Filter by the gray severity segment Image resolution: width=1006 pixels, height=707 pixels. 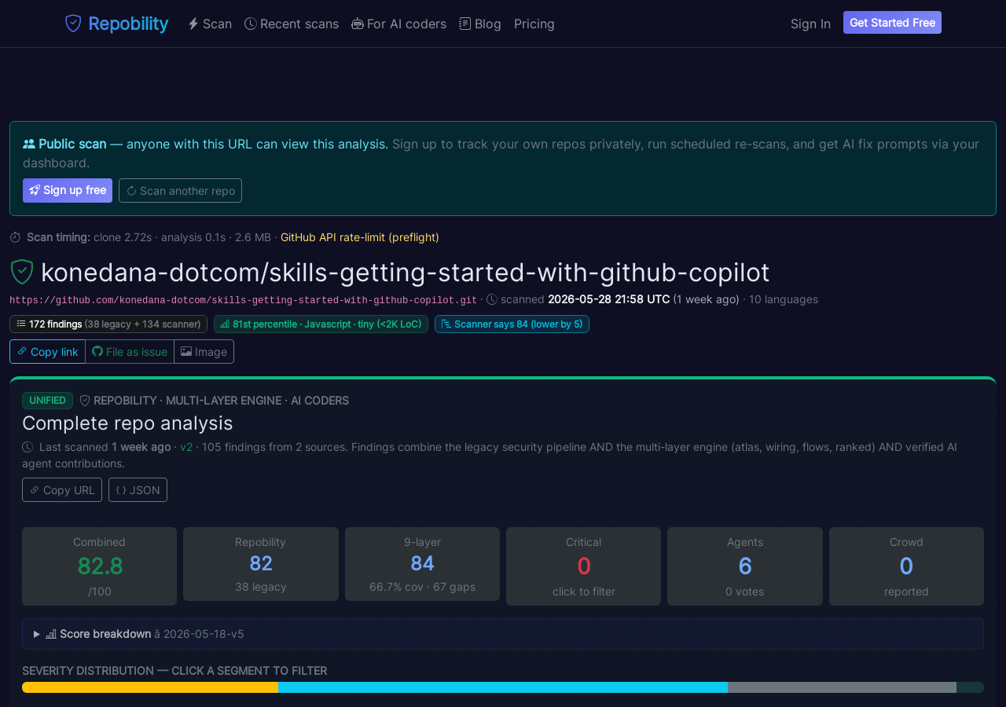842,687
